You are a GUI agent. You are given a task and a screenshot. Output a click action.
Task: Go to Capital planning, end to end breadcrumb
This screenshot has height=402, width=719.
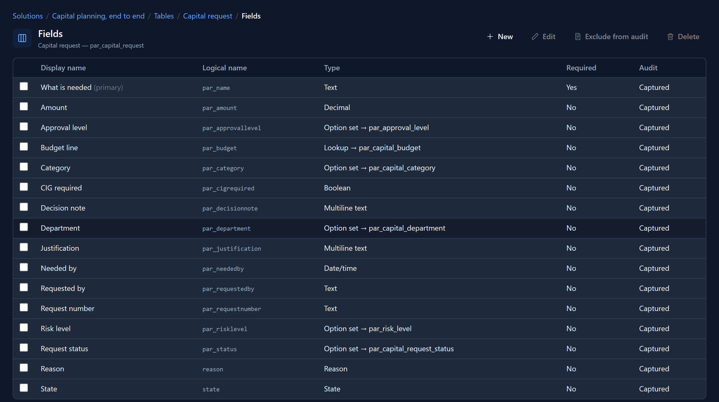tap(98, 16)
